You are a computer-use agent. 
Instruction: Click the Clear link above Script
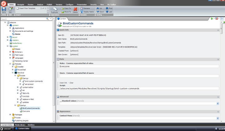click(71, 83)
